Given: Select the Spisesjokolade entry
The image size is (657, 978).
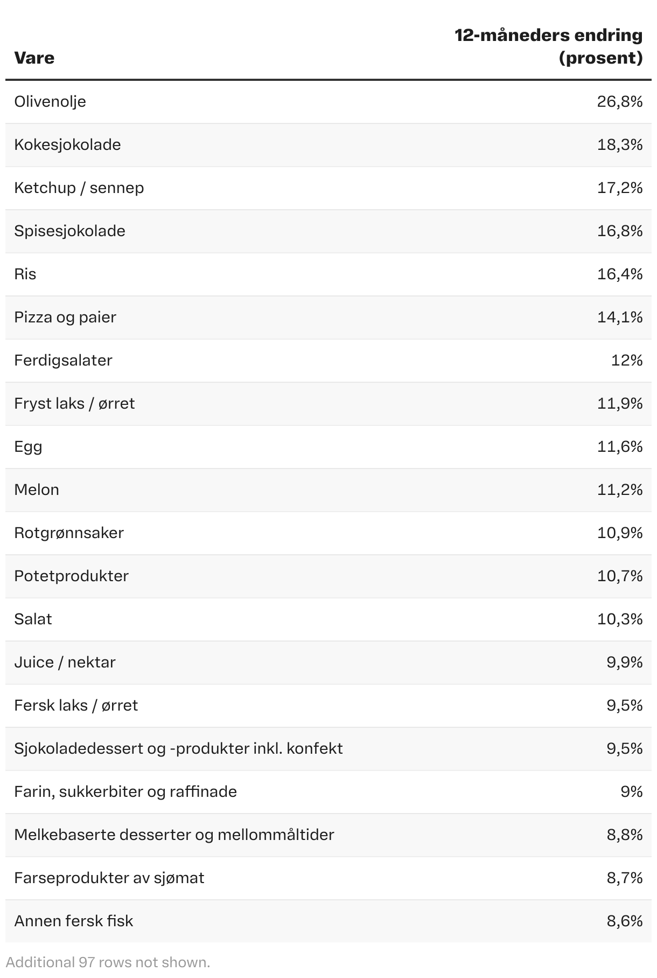Looking at the screenshot, I should click(69, 231).
